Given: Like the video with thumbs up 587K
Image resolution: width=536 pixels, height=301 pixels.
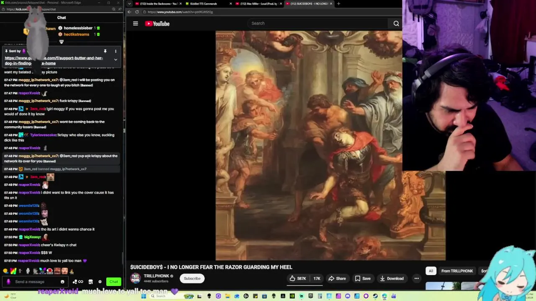Looking at the screenshot, I should click(298, 278).
